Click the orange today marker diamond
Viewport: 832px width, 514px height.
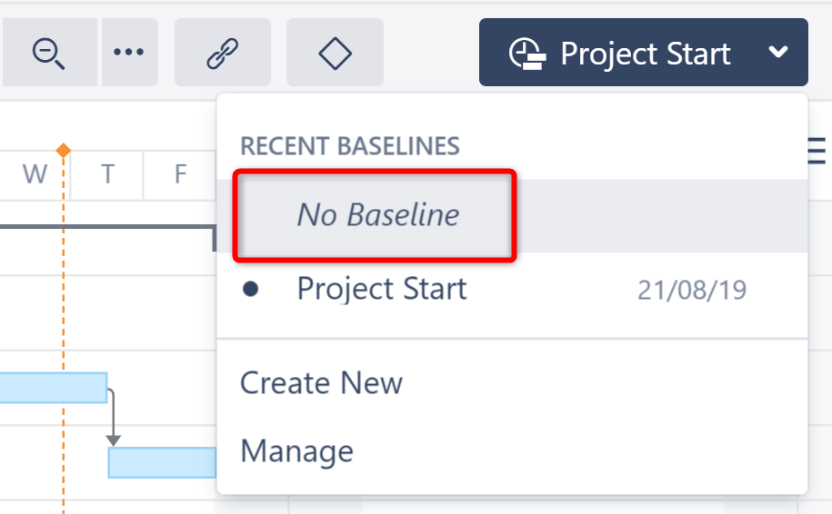pyautogui.click(x=63, y=150)
